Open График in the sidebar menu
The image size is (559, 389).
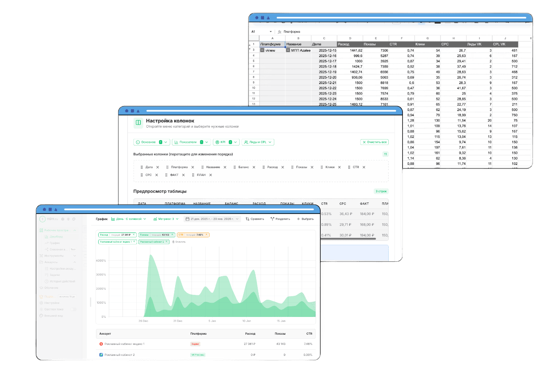[54, 243]
